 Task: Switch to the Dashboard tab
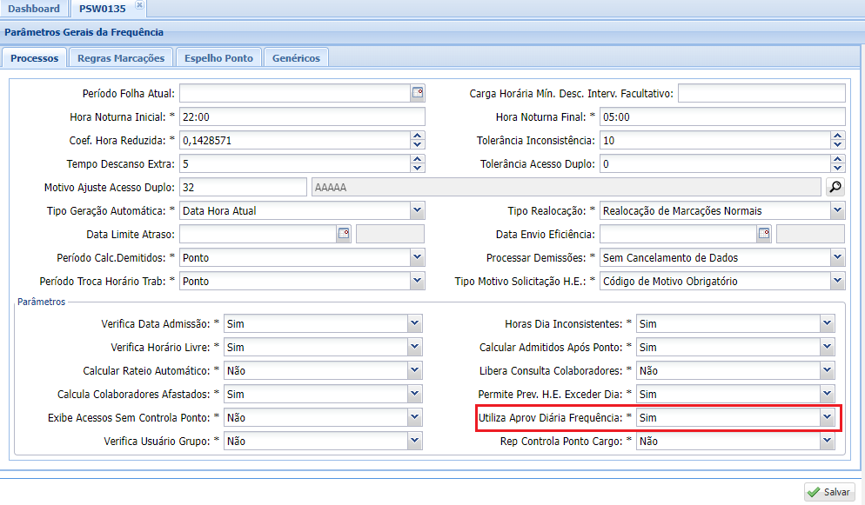click(34, 9)
